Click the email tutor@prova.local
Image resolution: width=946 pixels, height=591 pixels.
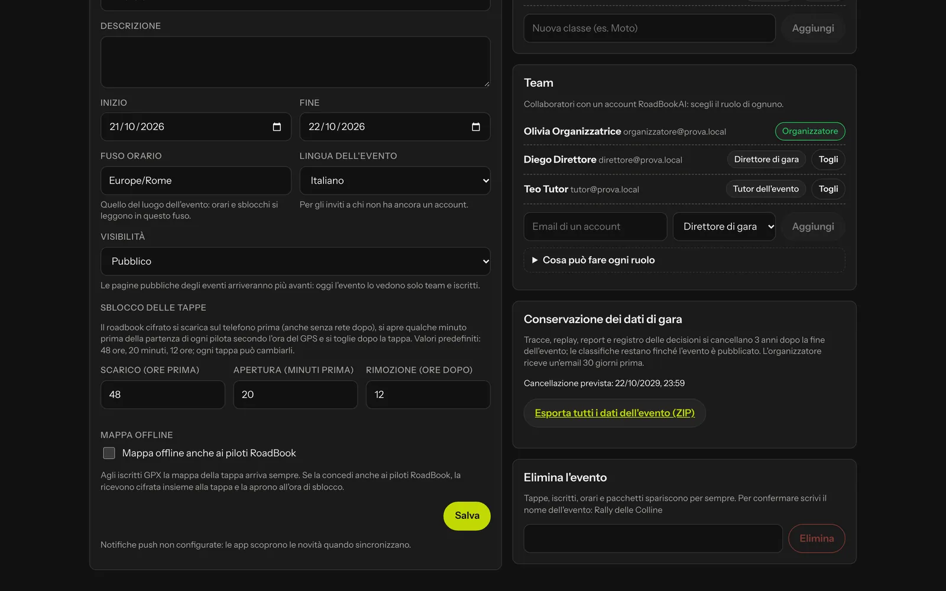605,190
